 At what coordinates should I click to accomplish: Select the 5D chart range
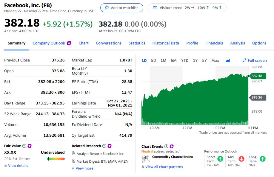pyautogui.click(x=153, y=61)
